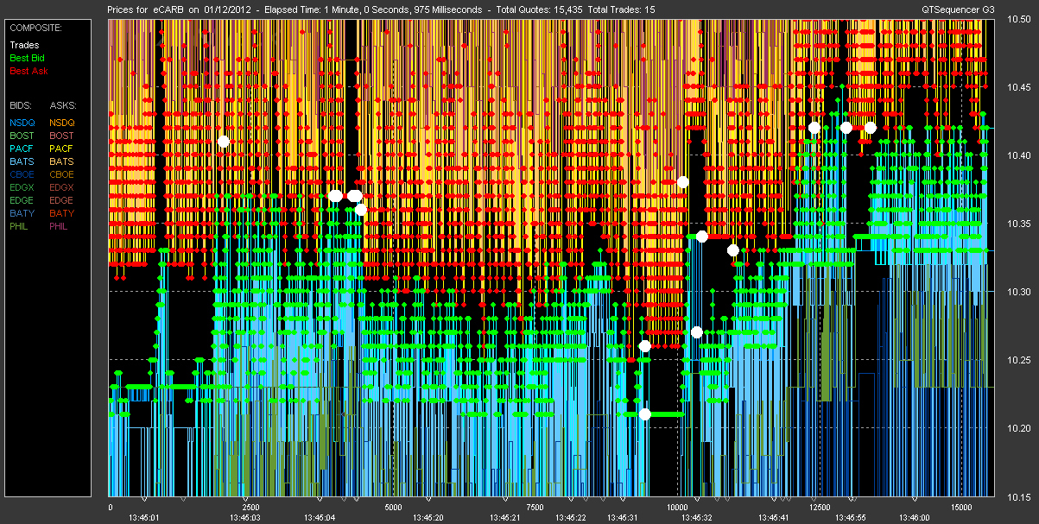Select BATS under the BIDS column
This screenshot has width=1039, height=524.
(x=22, y=161)
